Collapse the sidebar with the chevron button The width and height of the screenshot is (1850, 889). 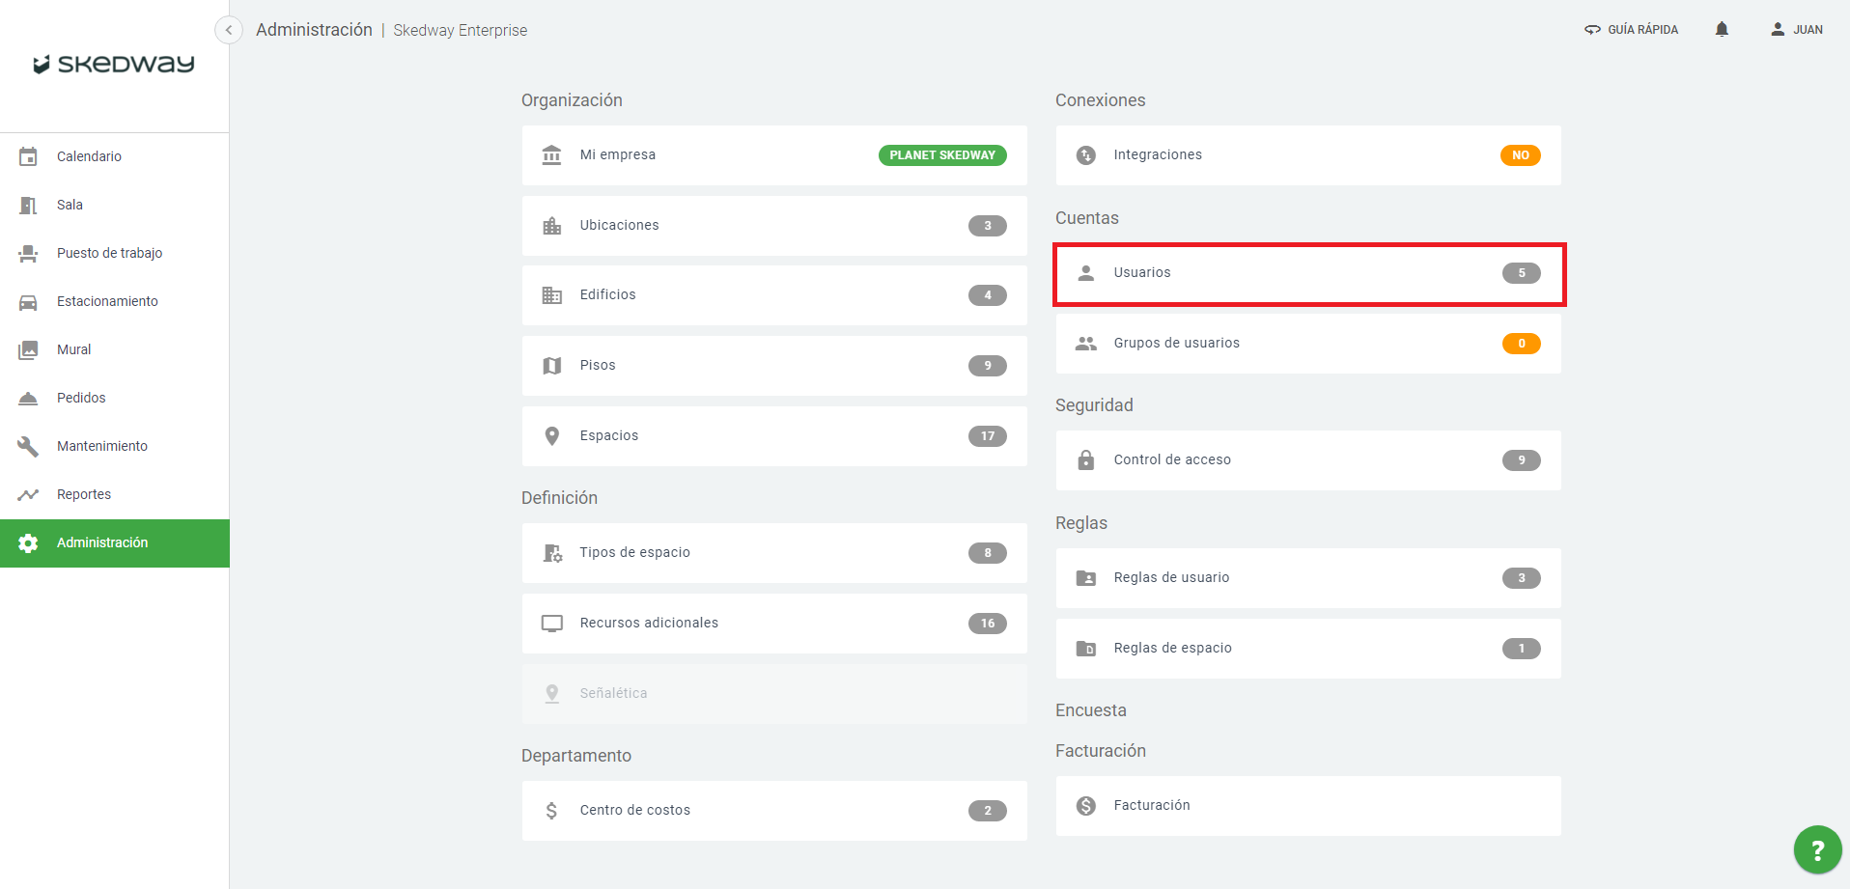229,30
